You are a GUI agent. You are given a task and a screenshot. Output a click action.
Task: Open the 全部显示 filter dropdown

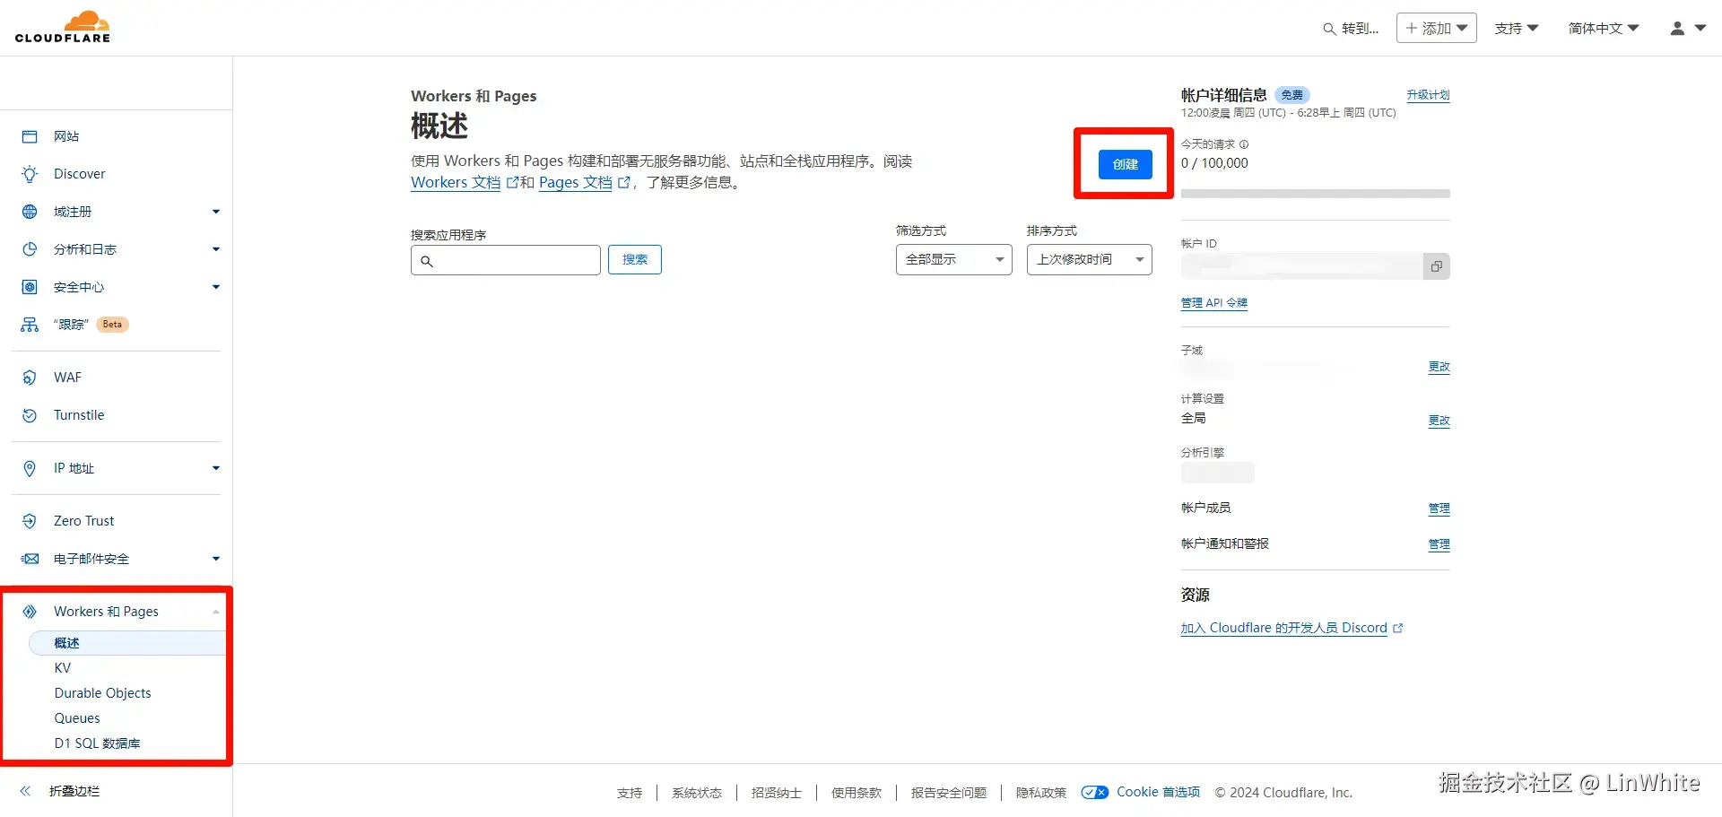(x=953, y=259)
